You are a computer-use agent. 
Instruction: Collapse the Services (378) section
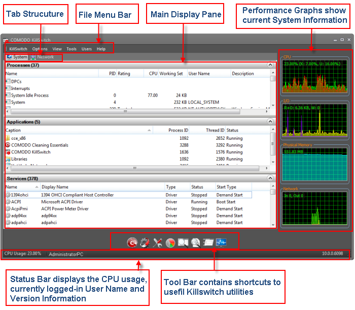(270, 178)
